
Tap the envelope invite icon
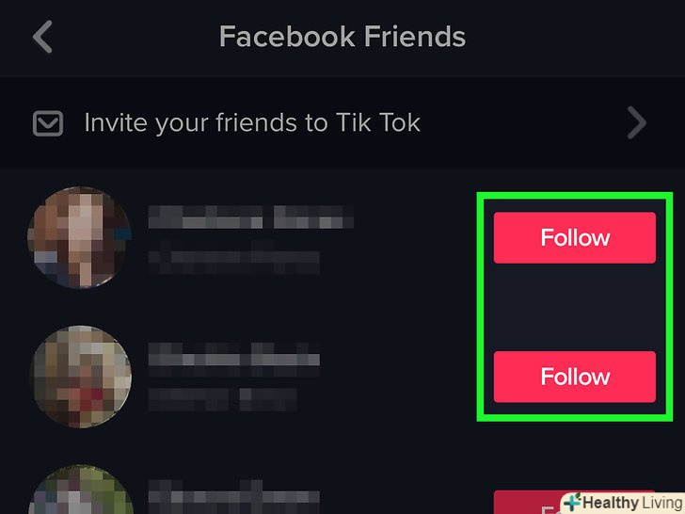48,123
